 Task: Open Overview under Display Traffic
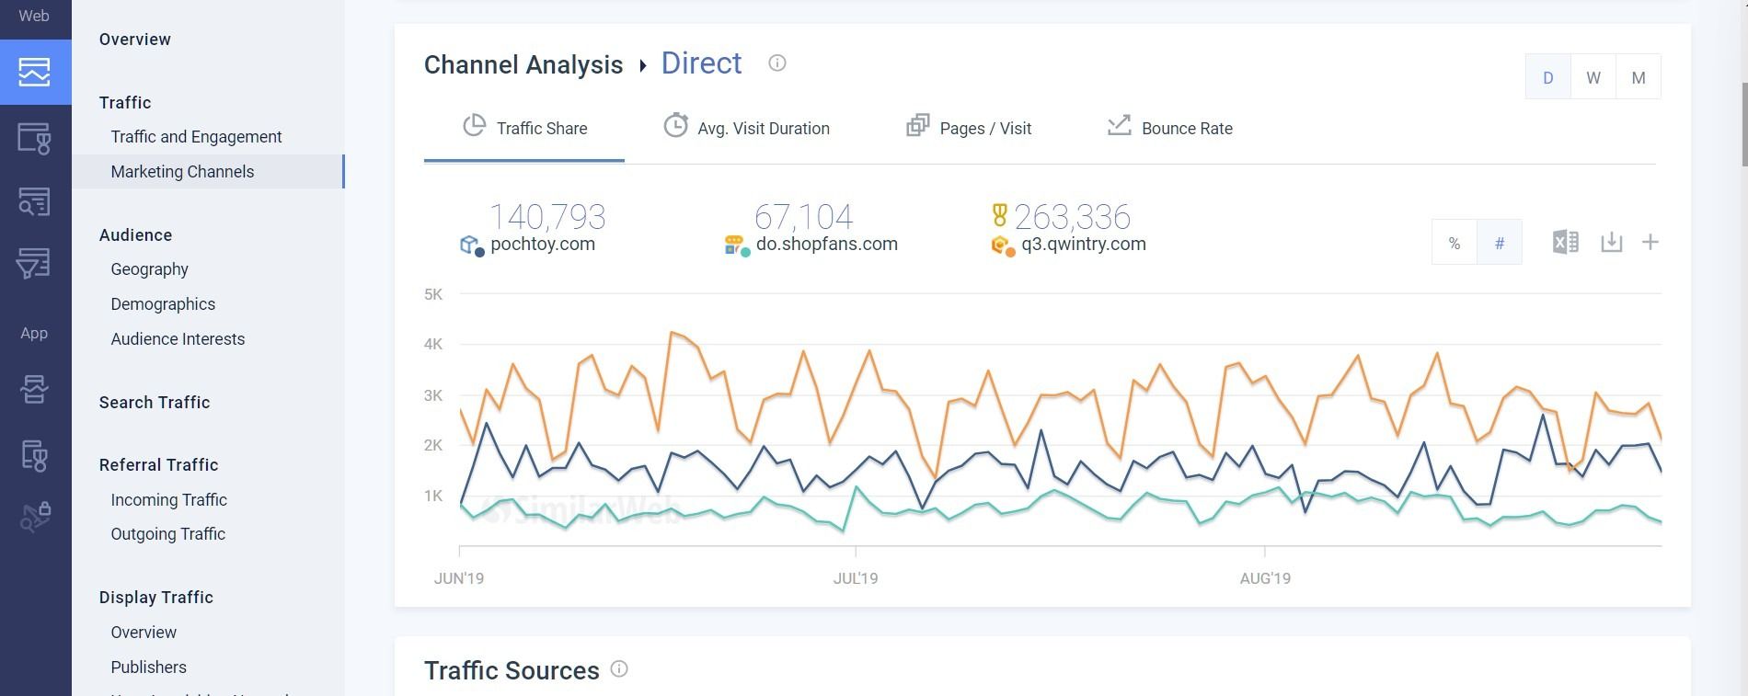coord(144,633)
